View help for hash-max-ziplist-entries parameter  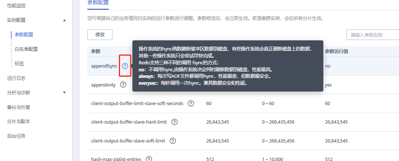pyautogui.click(x=149, y=159)
